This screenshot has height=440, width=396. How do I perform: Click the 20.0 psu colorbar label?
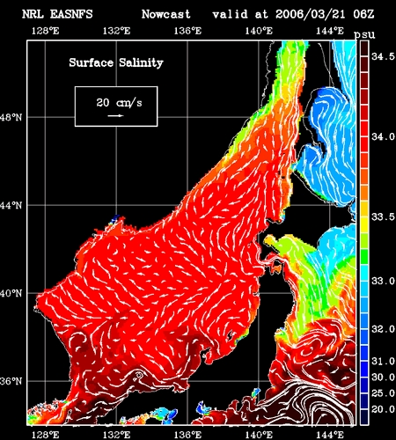[384, 409]
